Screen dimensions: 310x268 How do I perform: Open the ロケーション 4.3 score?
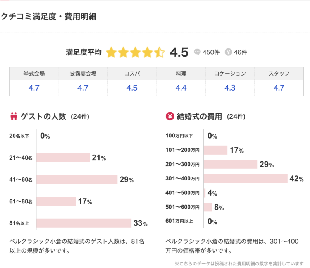click(x=230, y=88)
